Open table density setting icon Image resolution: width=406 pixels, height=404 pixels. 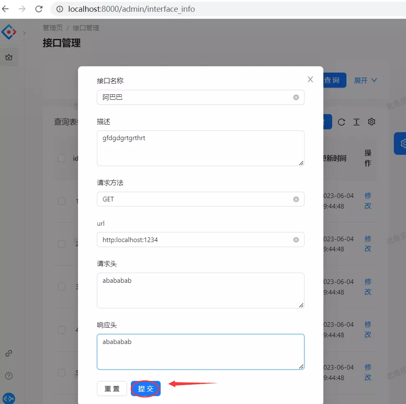click(357, 122)
